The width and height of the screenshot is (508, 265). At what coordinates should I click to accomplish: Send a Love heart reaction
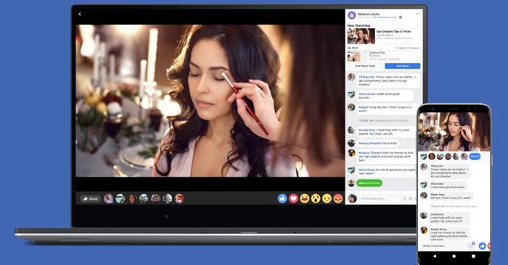293,198
